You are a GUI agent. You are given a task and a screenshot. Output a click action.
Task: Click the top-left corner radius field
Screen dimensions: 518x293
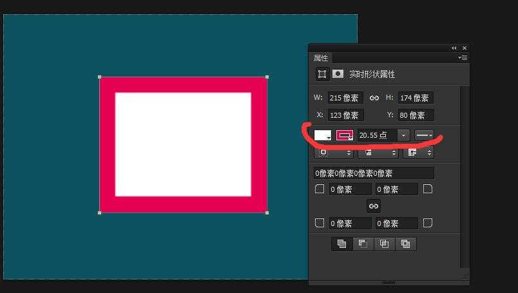350,189
